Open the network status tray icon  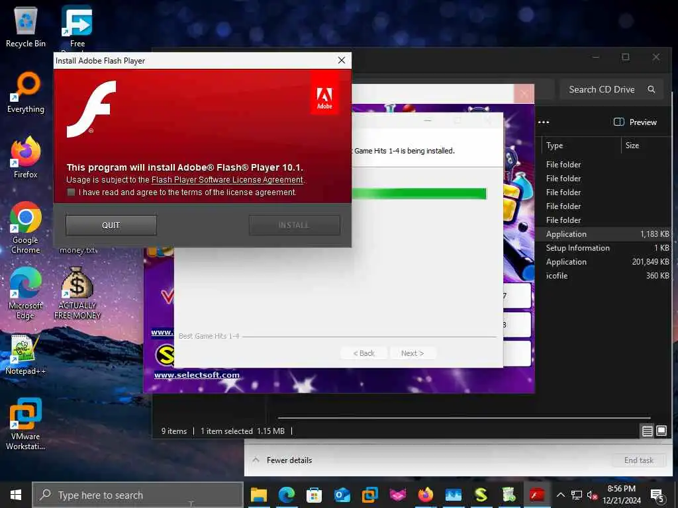577,495
